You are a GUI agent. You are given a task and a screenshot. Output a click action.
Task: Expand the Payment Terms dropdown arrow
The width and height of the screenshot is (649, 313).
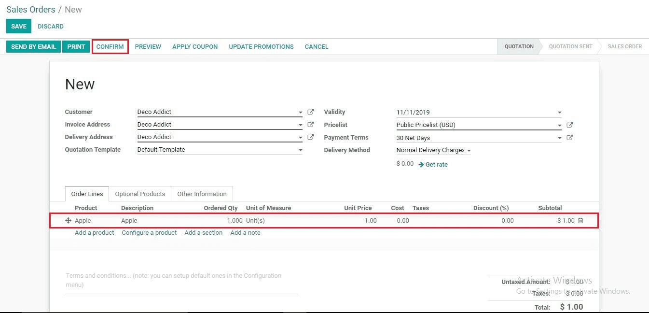(559, 138)
